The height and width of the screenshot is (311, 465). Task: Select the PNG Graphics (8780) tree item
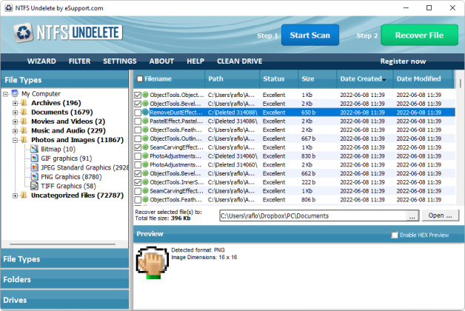[x=71, y=177]
